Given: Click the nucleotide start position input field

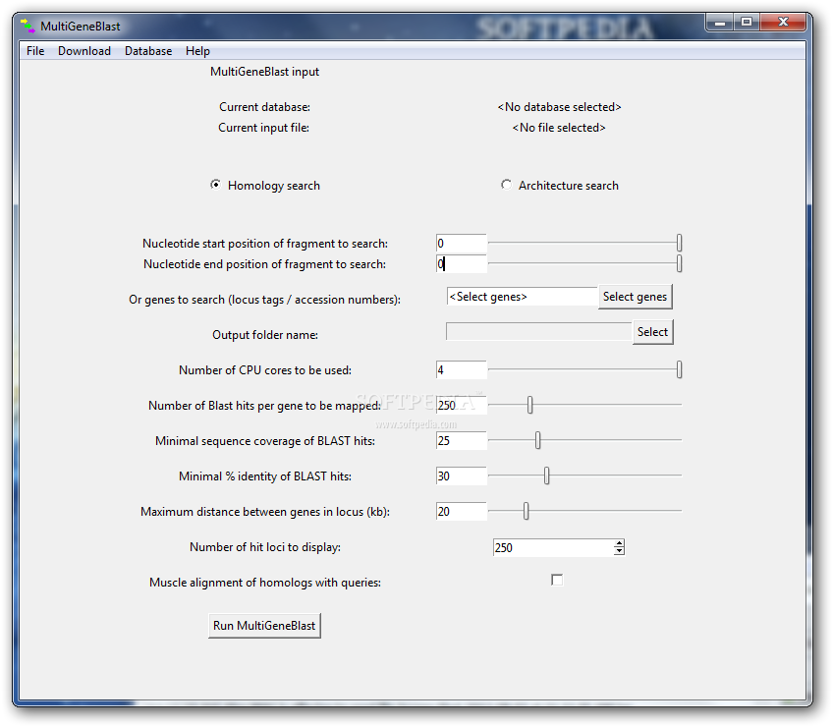Looking at the screenshot, I should 461,244.
